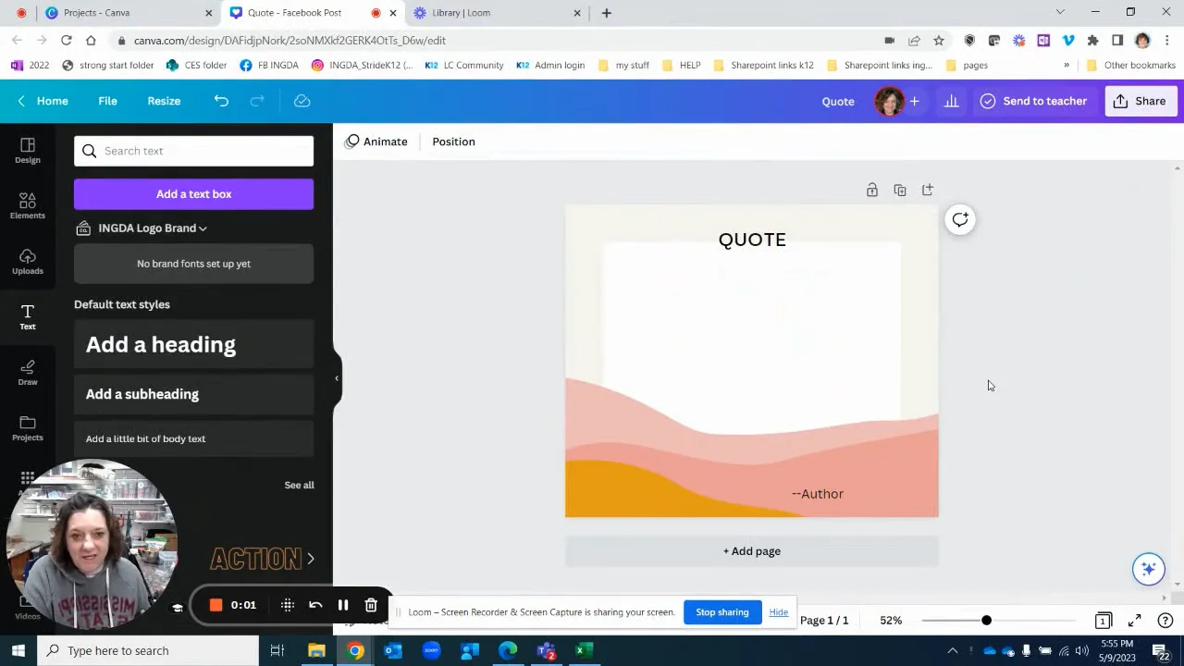Click the Position button

click(453, 142)
